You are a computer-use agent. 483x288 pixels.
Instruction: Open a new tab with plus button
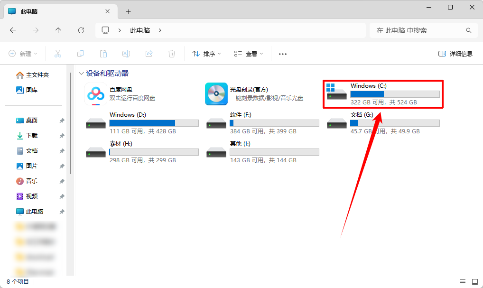click(x=129, y=12)
